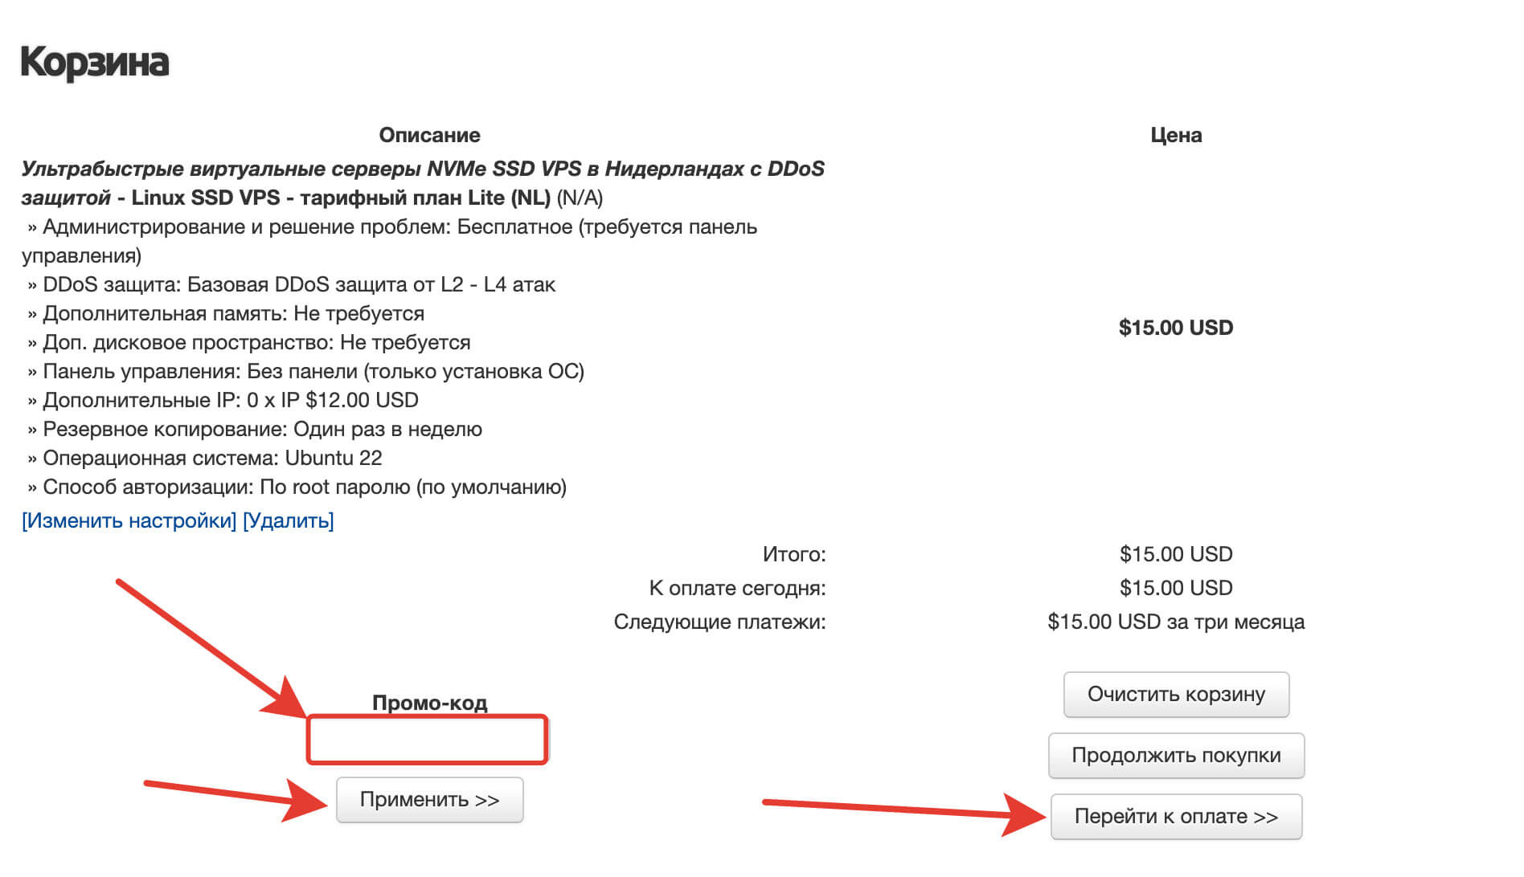Viewport: 1524px width, 877px height.
Task: Click the Следующие платежи recurring amount
Action: point(1175,622)
